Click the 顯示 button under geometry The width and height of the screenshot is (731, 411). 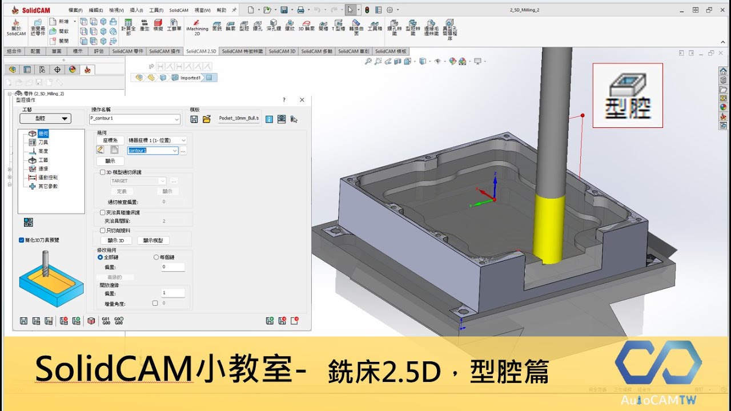tap(110, 162)
